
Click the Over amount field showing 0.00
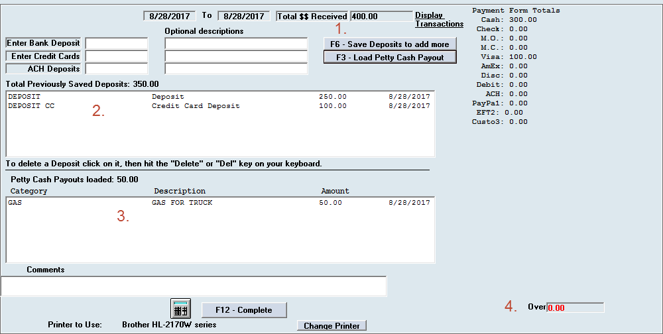(575, 307)
